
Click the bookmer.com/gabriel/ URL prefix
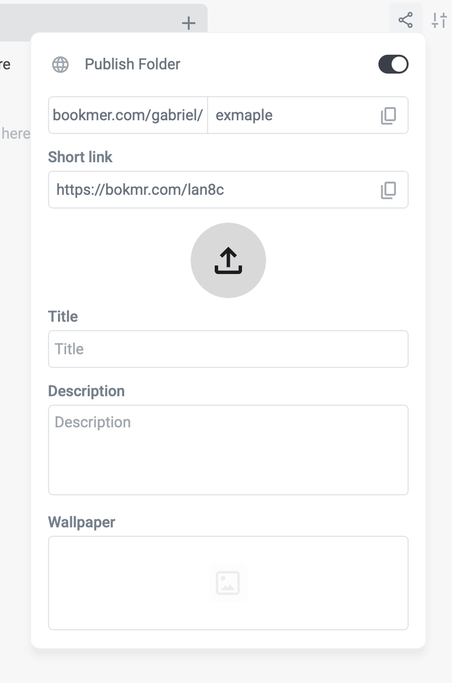(x=128, y=115)
